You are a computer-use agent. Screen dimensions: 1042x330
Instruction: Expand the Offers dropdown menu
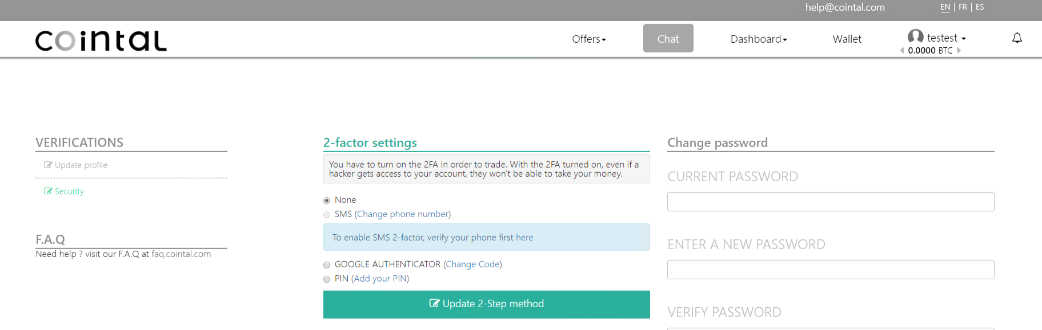[589, 39]
